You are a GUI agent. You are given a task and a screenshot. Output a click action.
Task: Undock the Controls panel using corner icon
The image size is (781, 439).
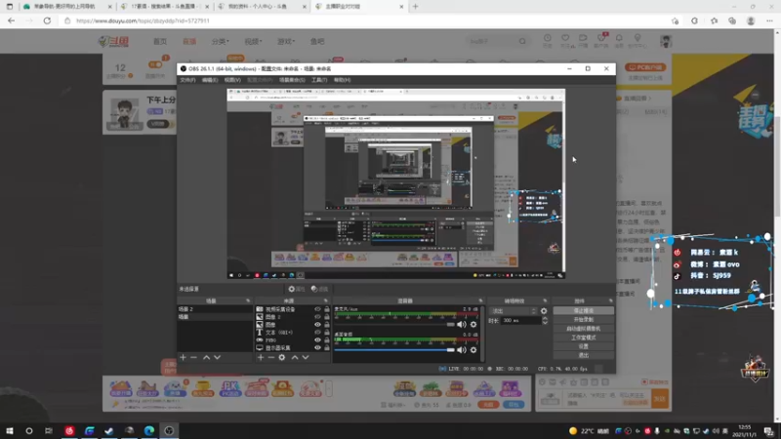tap(611, 300)
